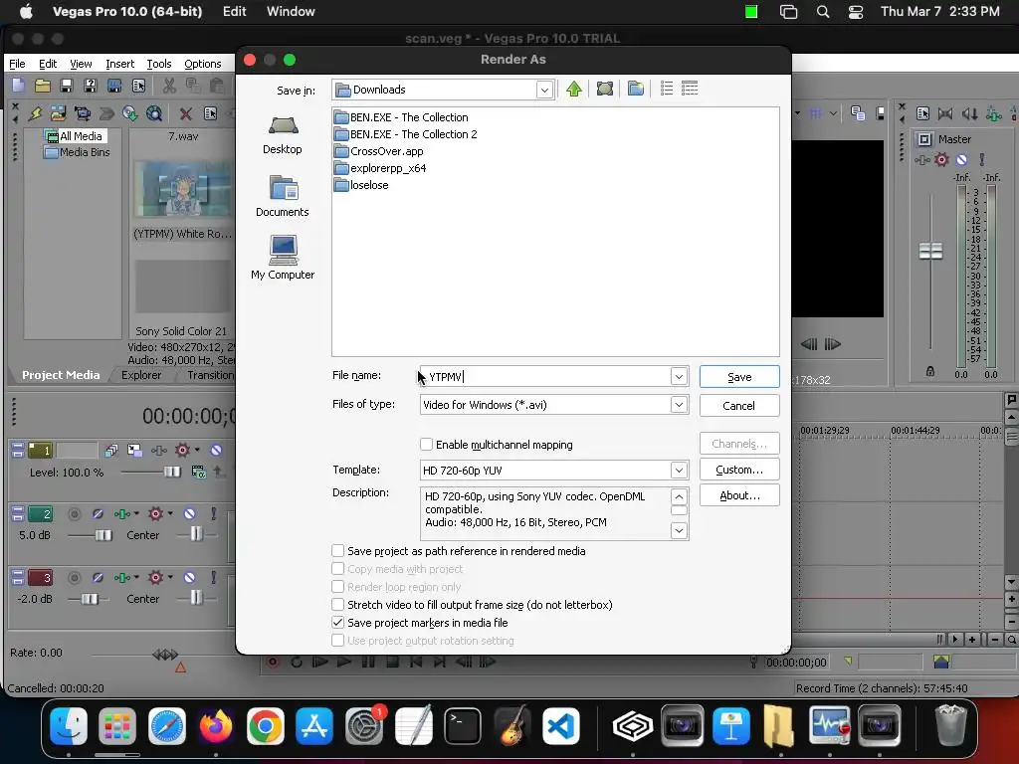Viewport: 1019px width, 764px height.
Task: Click the Create New Folder icon
Action: [x=636, y=89]
